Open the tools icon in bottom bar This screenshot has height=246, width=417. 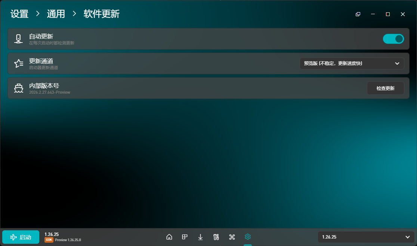(216, 237)
